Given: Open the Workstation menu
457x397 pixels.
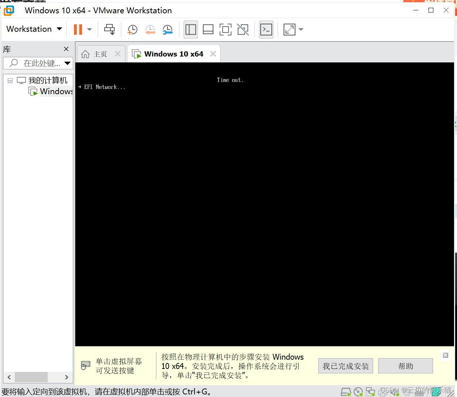Looking at the screenshot, I should (34, 29).
